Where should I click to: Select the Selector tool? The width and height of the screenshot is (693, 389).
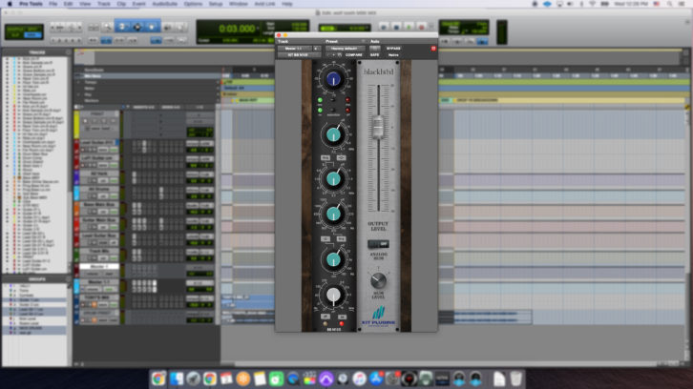click(x=137, y=27)
